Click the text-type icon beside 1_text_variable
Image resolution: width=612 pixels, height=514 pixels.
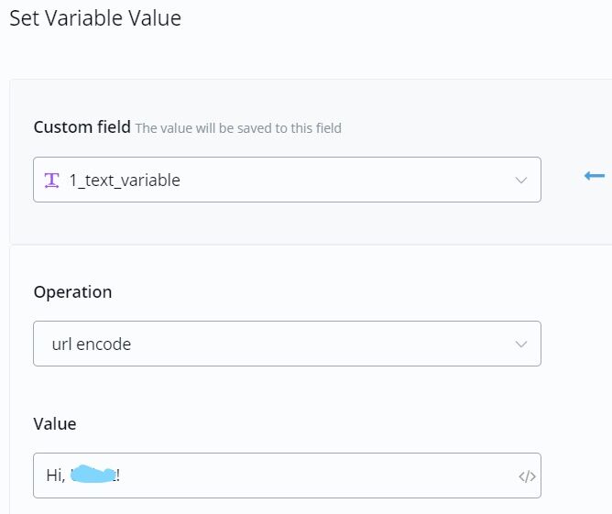pyautogui.click(x=52, y=180)
